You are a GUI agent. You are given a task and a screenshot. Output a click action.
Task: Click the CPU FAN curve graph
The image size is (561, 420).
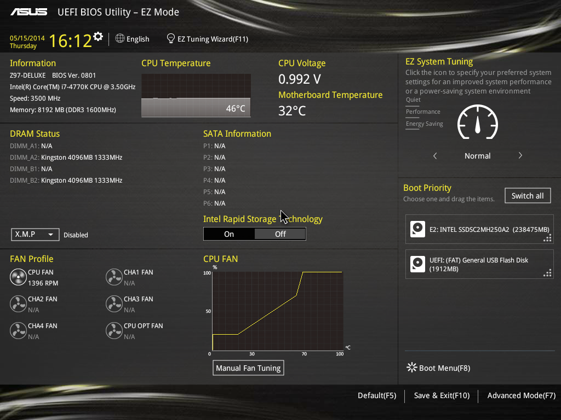278,311
